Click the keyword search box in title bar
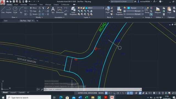This screenshot has height=99, width=176. [122, 1]
